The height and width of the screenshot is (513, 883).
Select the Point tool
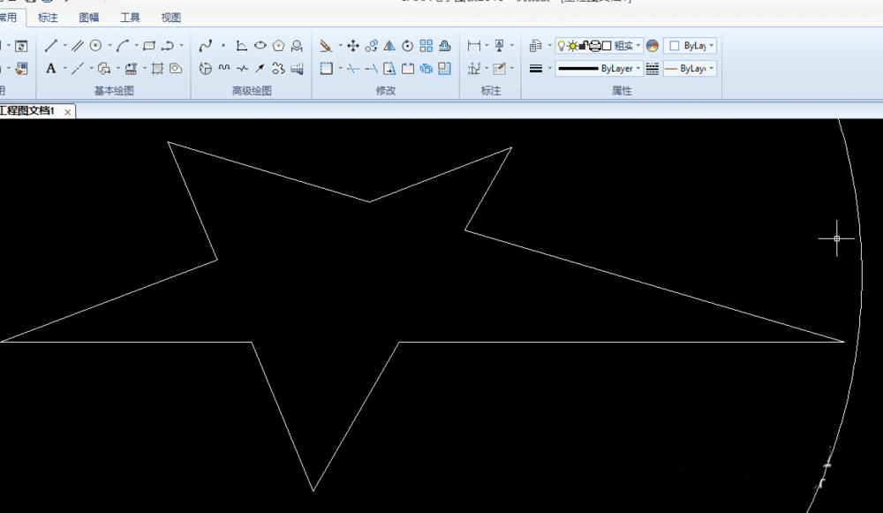223,46
